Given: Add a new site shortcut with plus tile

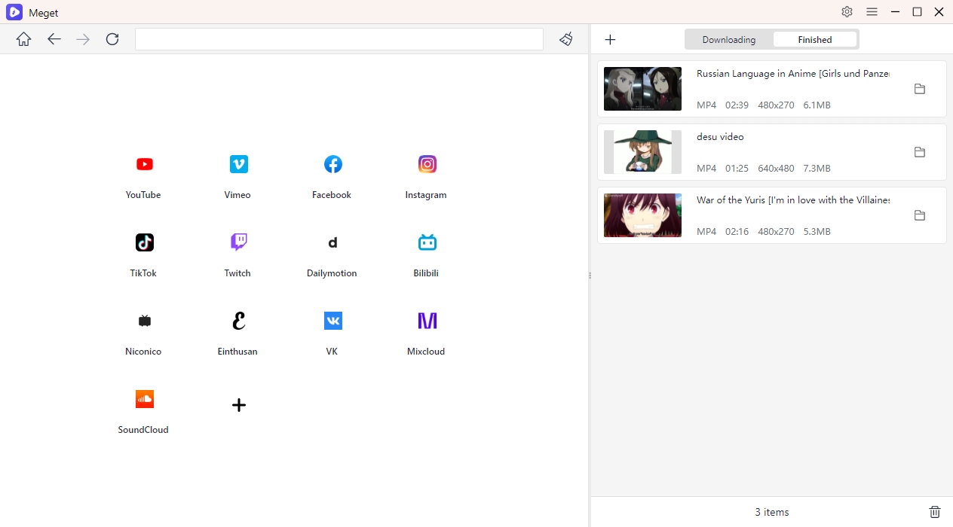Looking at the screenshot, I should coord(238,405).
